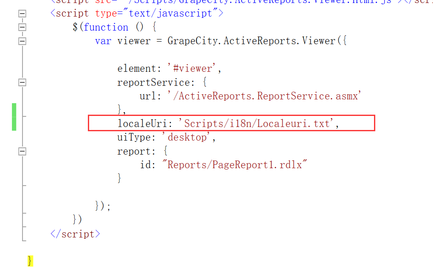Click the var keyword
This screenshot has height=268, width=433.
pyautogui.click(x=103, y=41)
